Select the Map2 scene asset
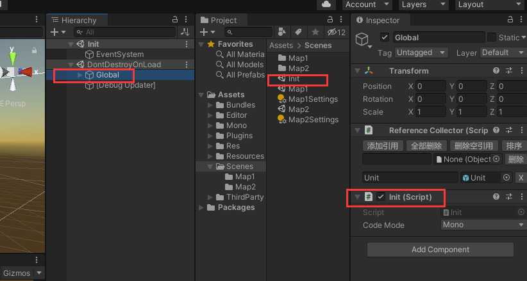This screenshot has width=527, height=281. tap(294, 109)
